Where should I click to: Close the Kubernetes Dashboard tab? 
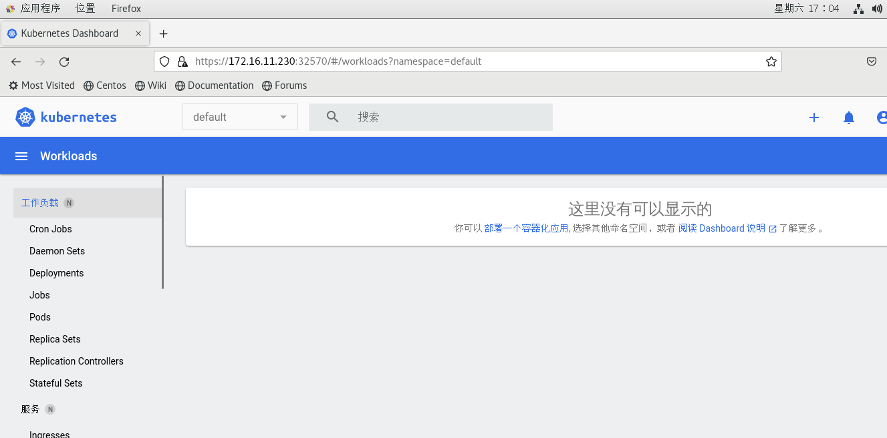click(x=138, y=33)
